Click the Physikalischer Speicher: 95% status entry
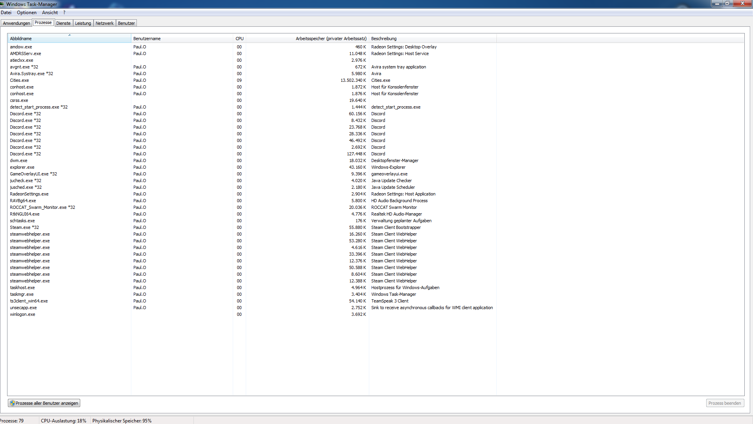Image resolution: width=753 pixels, height=424 pixels. pos(122,421)
